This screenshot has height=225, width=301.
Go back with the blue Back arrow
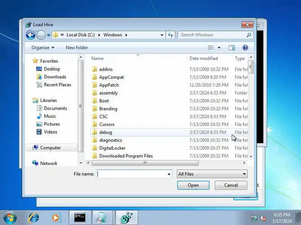click(30, 35)
